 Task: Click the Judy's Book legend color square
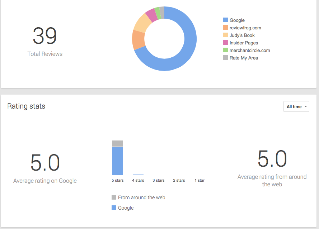[225, 35]
